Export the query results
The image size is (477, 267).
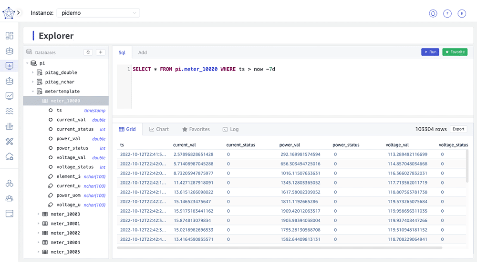pos(458,129)
